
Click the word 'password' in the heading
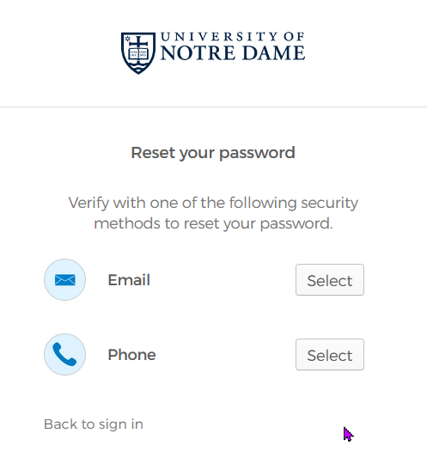(257, 153)
